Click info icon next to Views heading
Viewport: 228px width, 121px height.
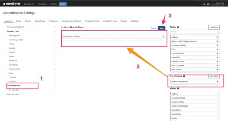pos(178,88)
